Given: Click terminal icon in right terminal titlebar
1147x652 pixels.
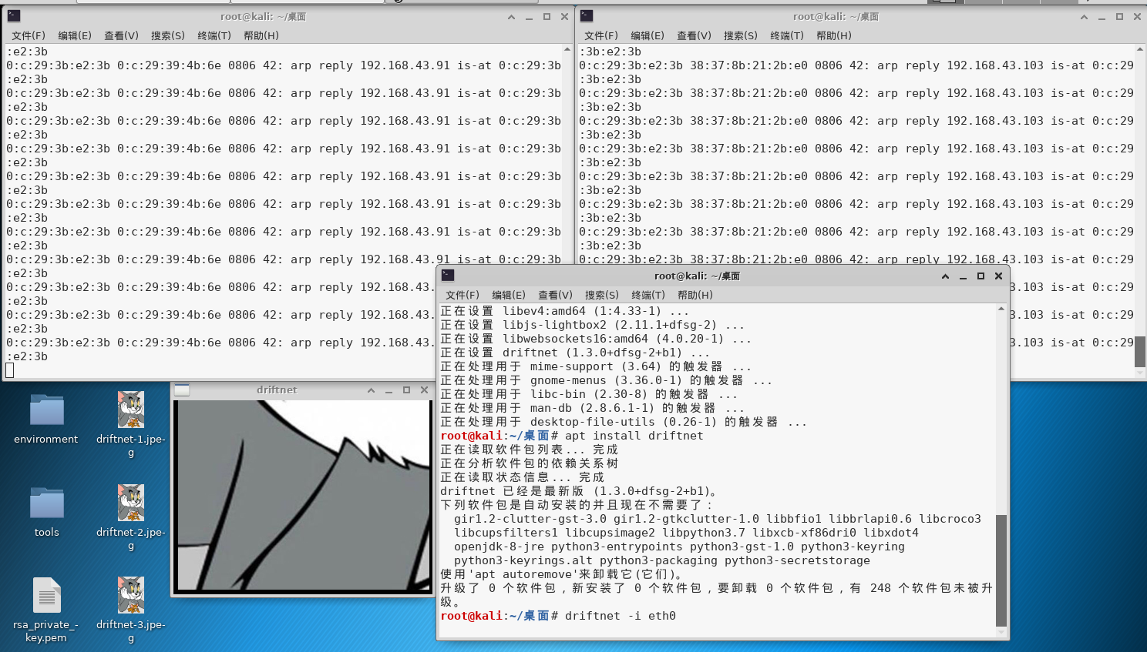Looking at the screenshot, I should click(x=587, y=16).
